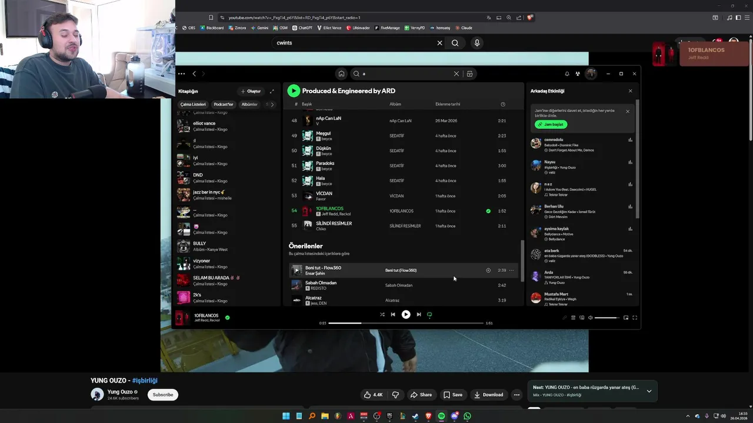
Task: Adjust Spotify volume slider
Action: (607, 318)
